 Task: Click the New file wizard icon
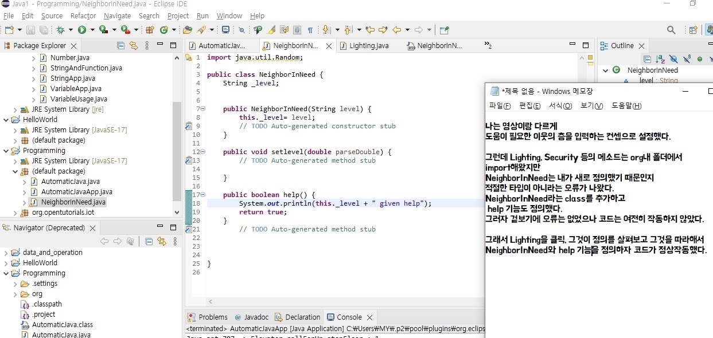(9, 30)
